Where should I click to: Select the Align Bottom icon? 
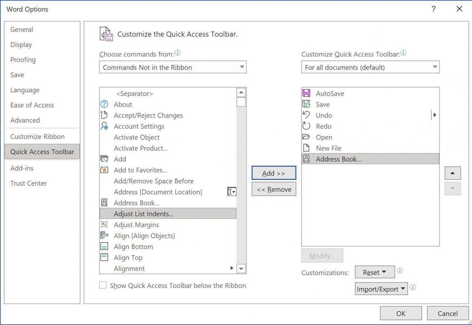104,246
